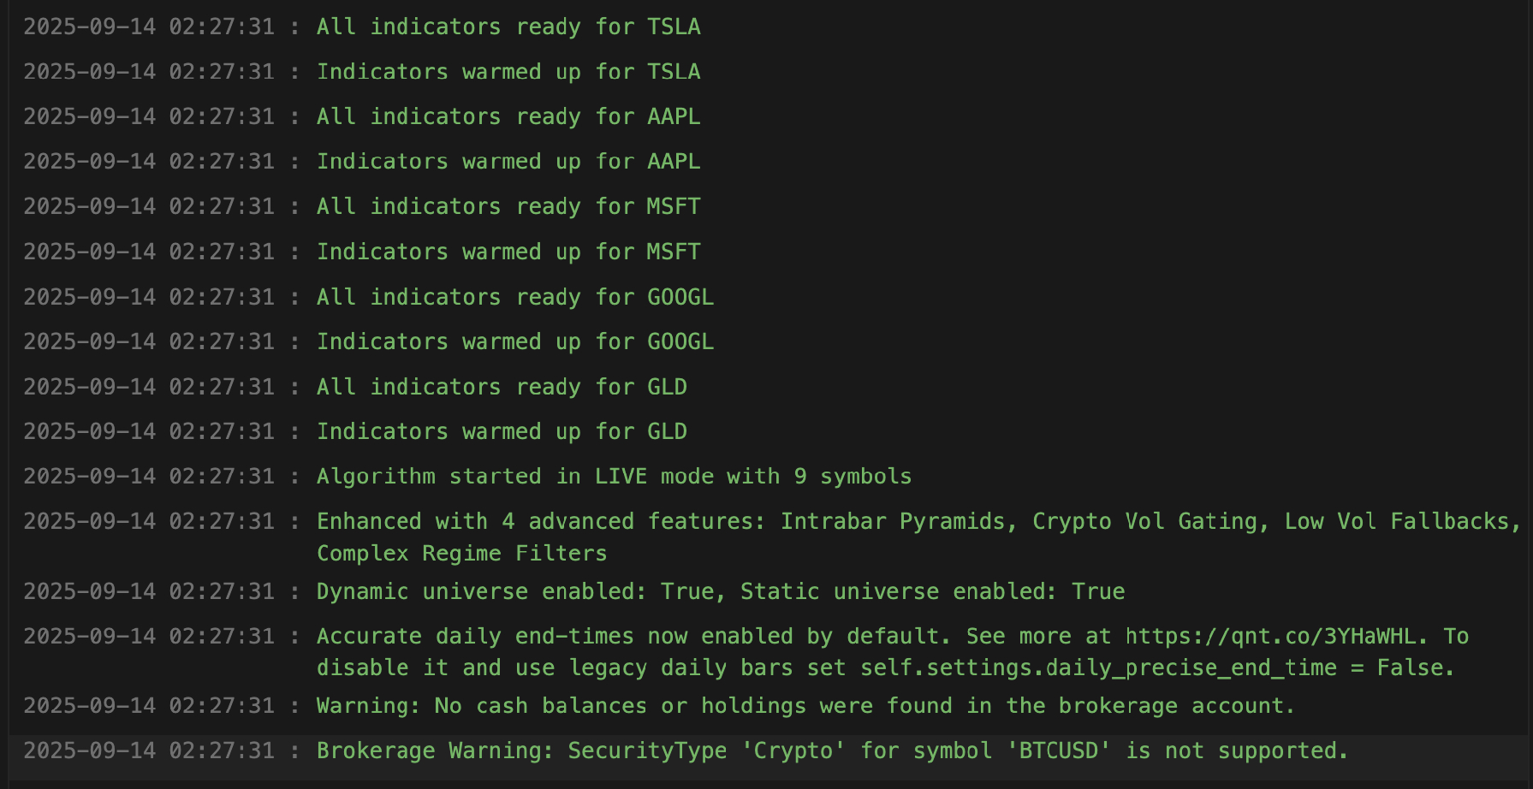Image resolution: width=1533 pixels, height=789 pixels.
Task: Select 'Indicators warmed up for GOOGL' entry
Action: [514, 342]
